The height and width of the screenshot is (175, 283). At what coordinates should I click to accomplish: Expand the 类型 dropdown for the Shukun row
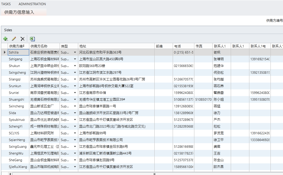[x=75, y=66]
